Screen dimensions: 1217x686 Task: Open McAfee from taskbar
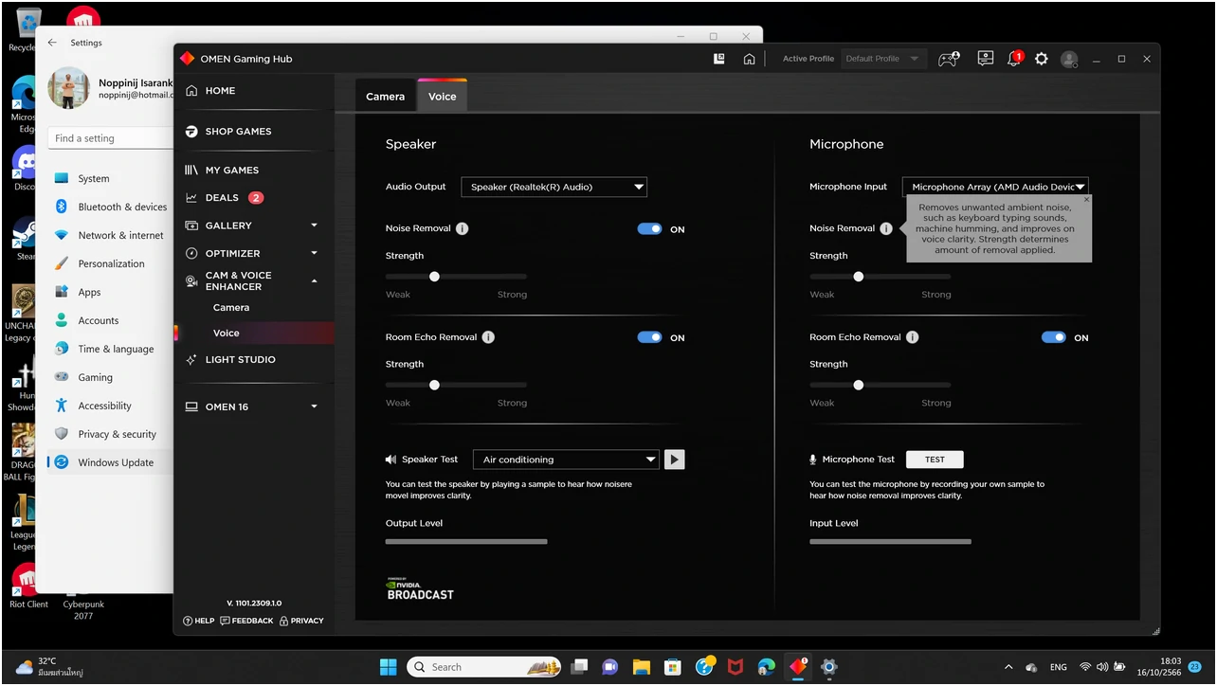click(x=735, y=667)
